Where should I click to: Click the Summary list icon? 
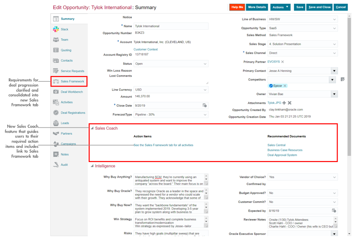click(x=56, y=19)
